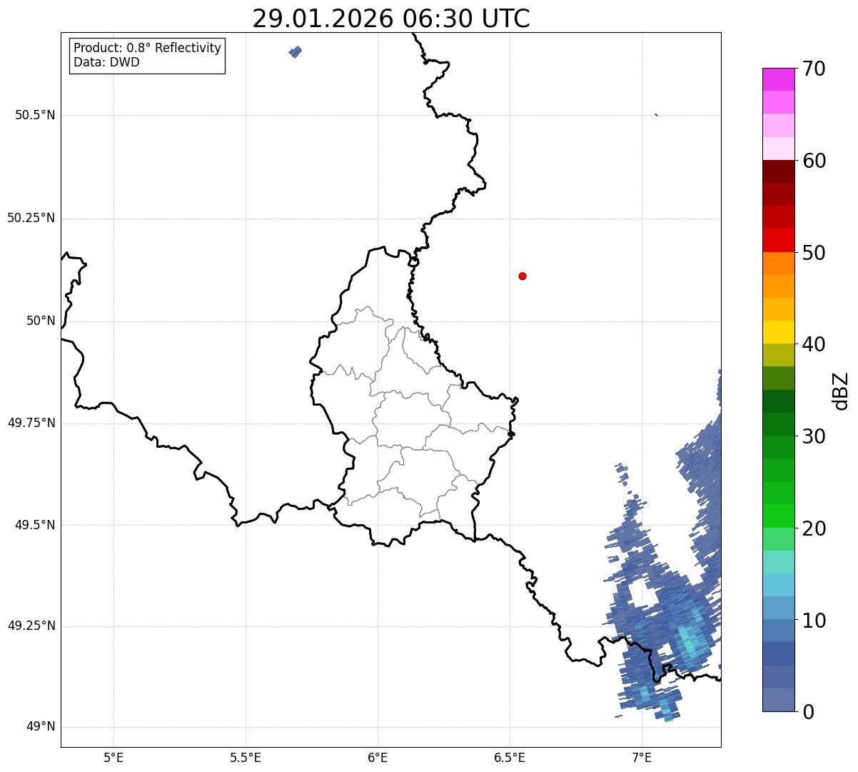The image size is (858, 772).
Task: Click the 49.25°N latitude tick label
Action: point(31,626)
